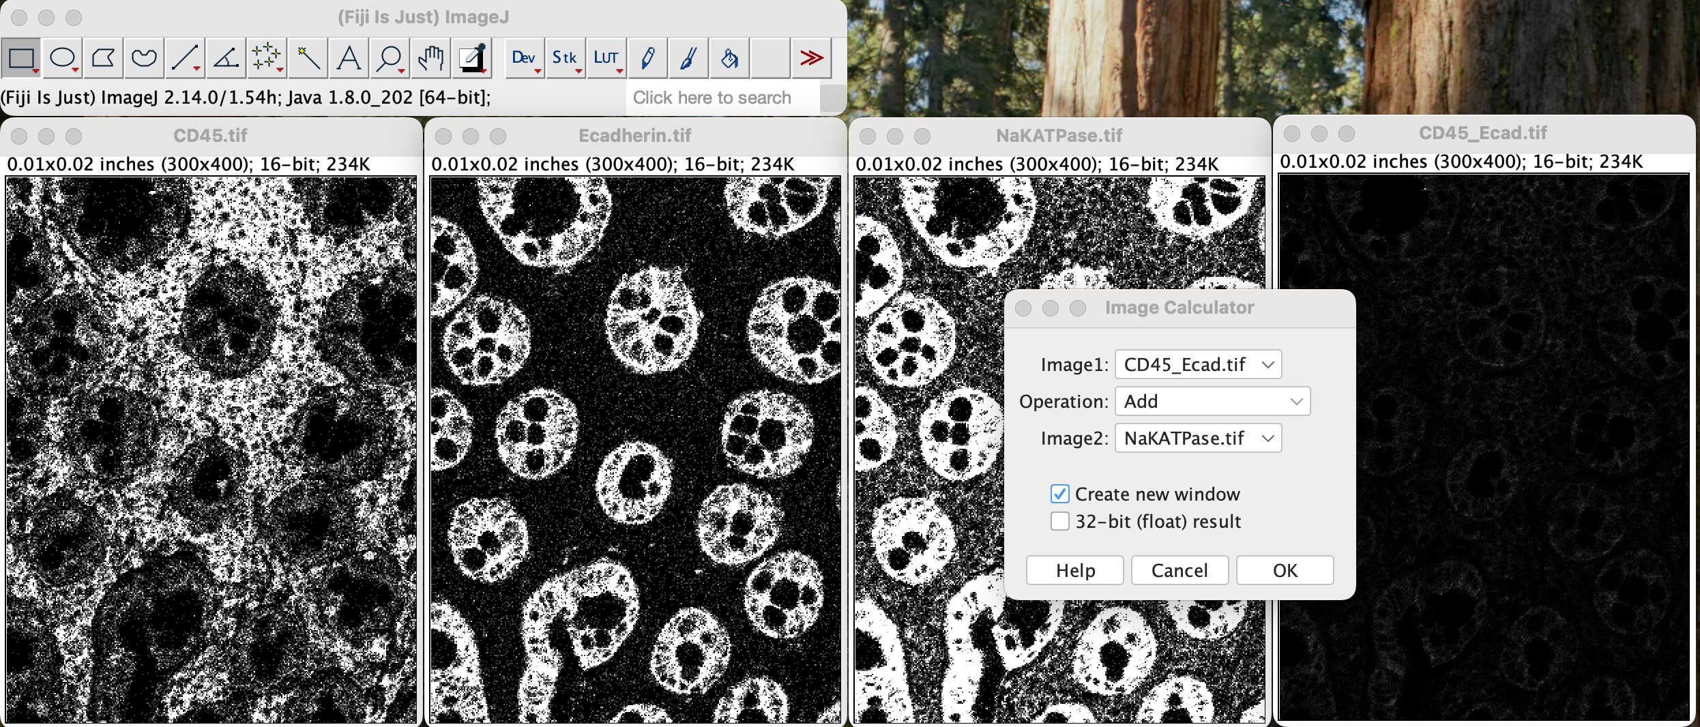1700x727 pixels.
Task: Click Cancel in Image Calculator dialog
Action: click(x=1179, y=570)
